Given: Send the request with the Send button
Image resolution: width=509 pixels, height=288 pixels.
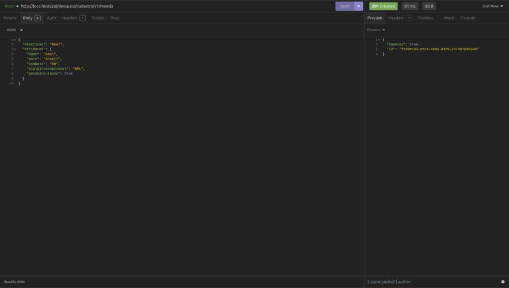Looking at the screenshot, I should [345, 6].
